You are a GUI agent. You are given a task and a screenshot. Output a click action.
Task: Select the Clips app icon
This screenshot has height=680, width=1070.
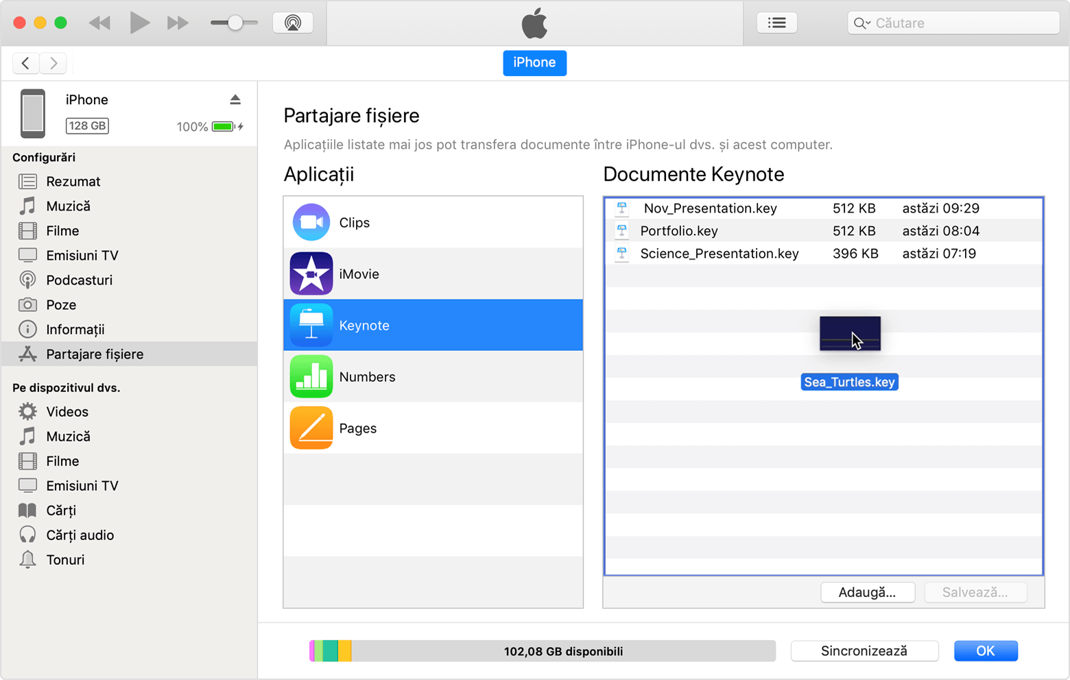click(x=311, y=222)
